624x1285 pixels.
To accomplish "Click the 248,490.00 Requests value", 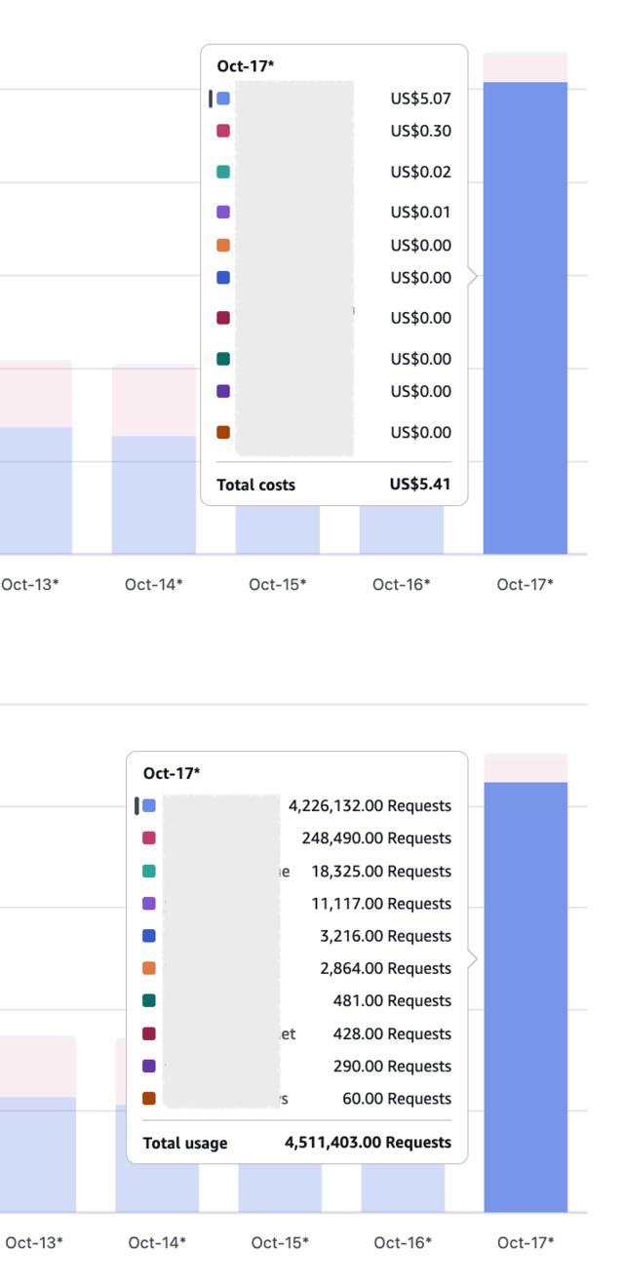I will point(377,837).
